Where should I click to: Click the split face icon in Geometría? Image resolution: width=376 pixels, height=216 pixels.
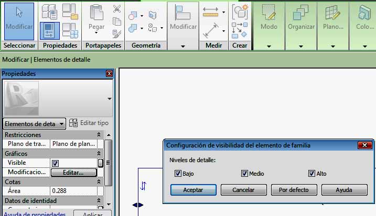[x=153, y=28]
